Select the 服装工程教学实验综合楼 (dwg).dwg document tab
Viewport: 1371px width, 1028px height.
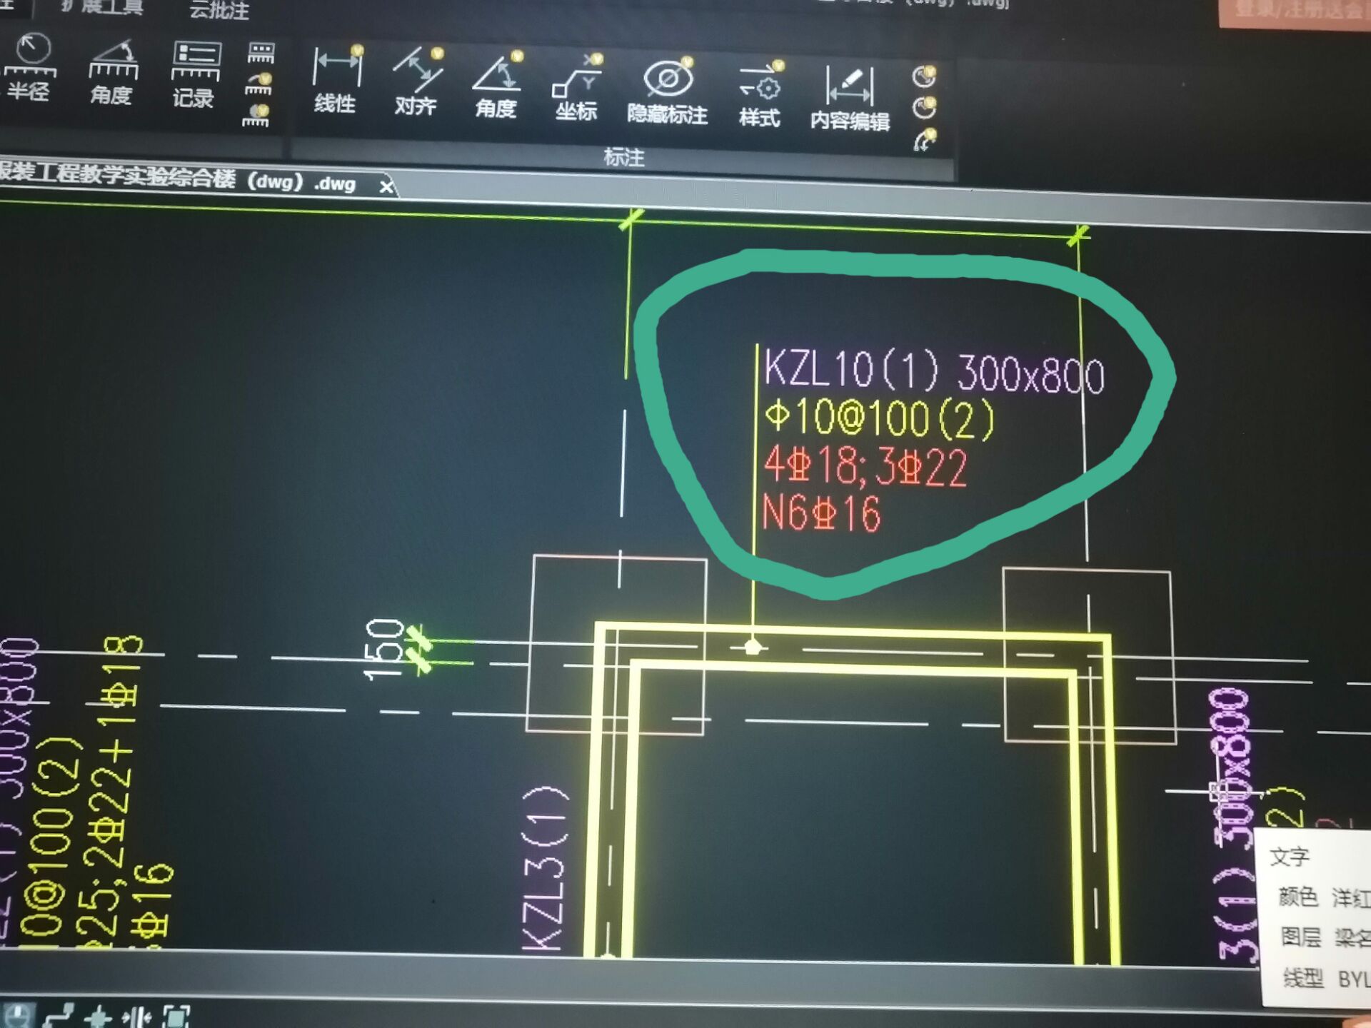tap(177, 178)
